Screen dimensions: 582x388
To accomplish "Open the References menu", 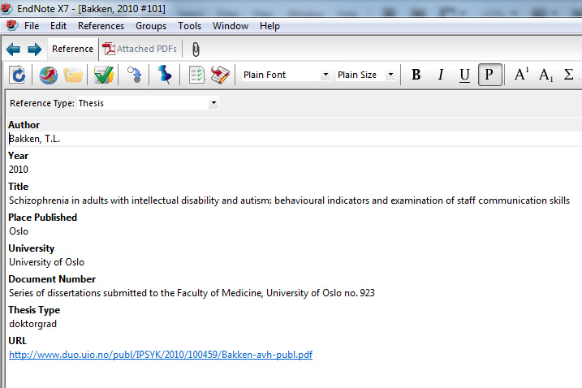I will click(x=101, y=26).
